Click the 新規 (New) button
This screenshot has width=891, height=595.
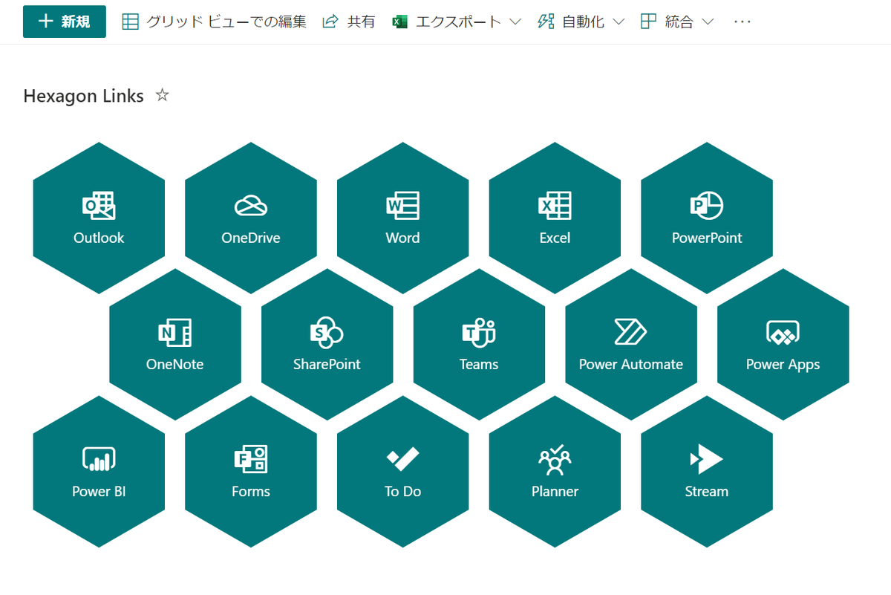pyautogui.click(x=65, y=22)
